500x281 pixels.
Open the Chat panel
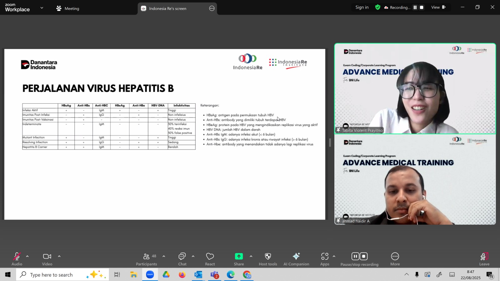pyautogui.click(x=182, y=259)
